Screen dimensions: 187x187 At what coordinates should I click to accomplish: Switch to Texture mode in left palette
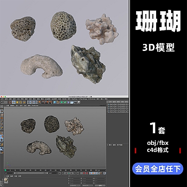click(2, 115)
